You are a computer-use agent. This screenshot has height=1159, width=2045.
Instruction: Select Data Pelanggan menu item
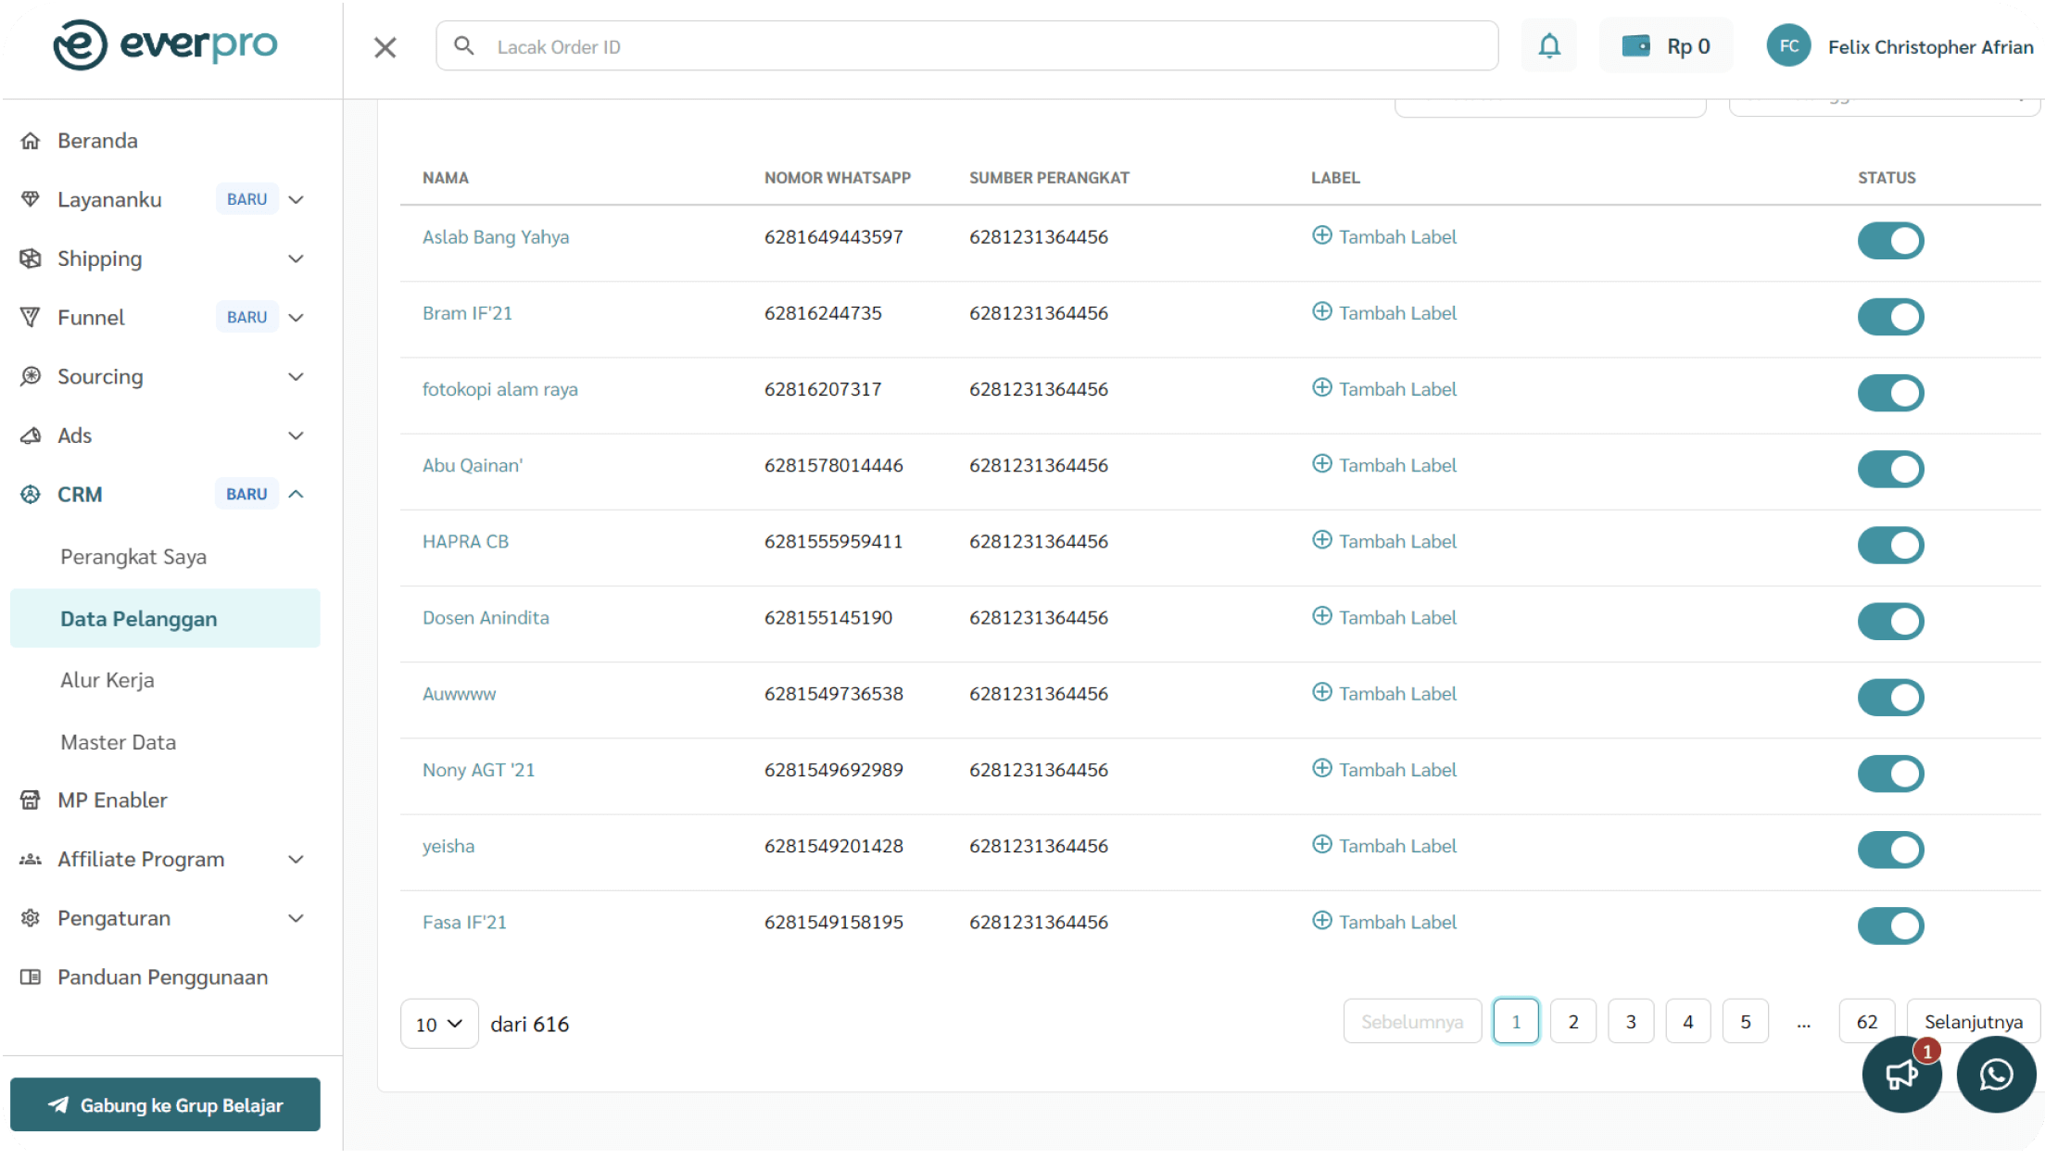tap(165, 618)
